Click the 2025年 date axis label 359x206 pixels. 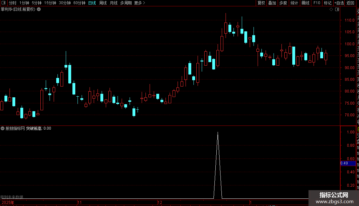click(x=8, y=202)
